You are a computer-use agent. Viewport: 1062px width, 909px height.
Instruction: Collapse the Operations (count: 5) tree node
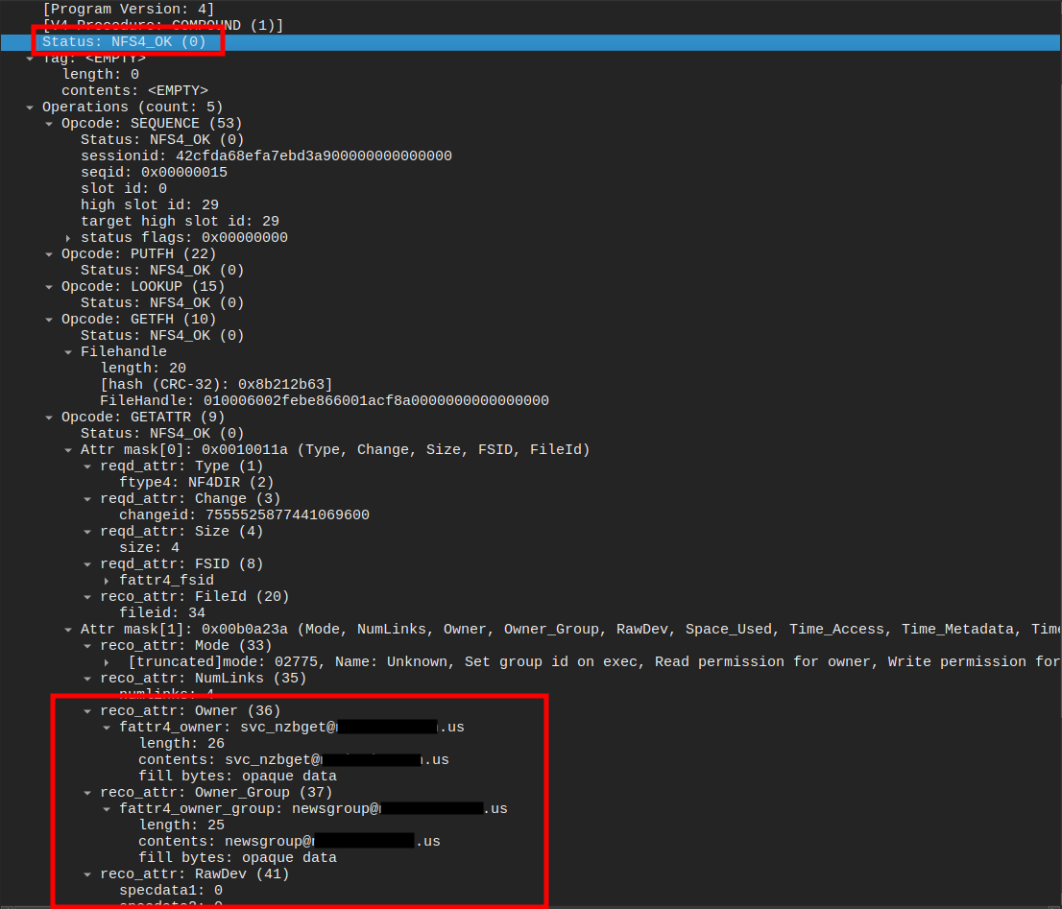(31, 108)
